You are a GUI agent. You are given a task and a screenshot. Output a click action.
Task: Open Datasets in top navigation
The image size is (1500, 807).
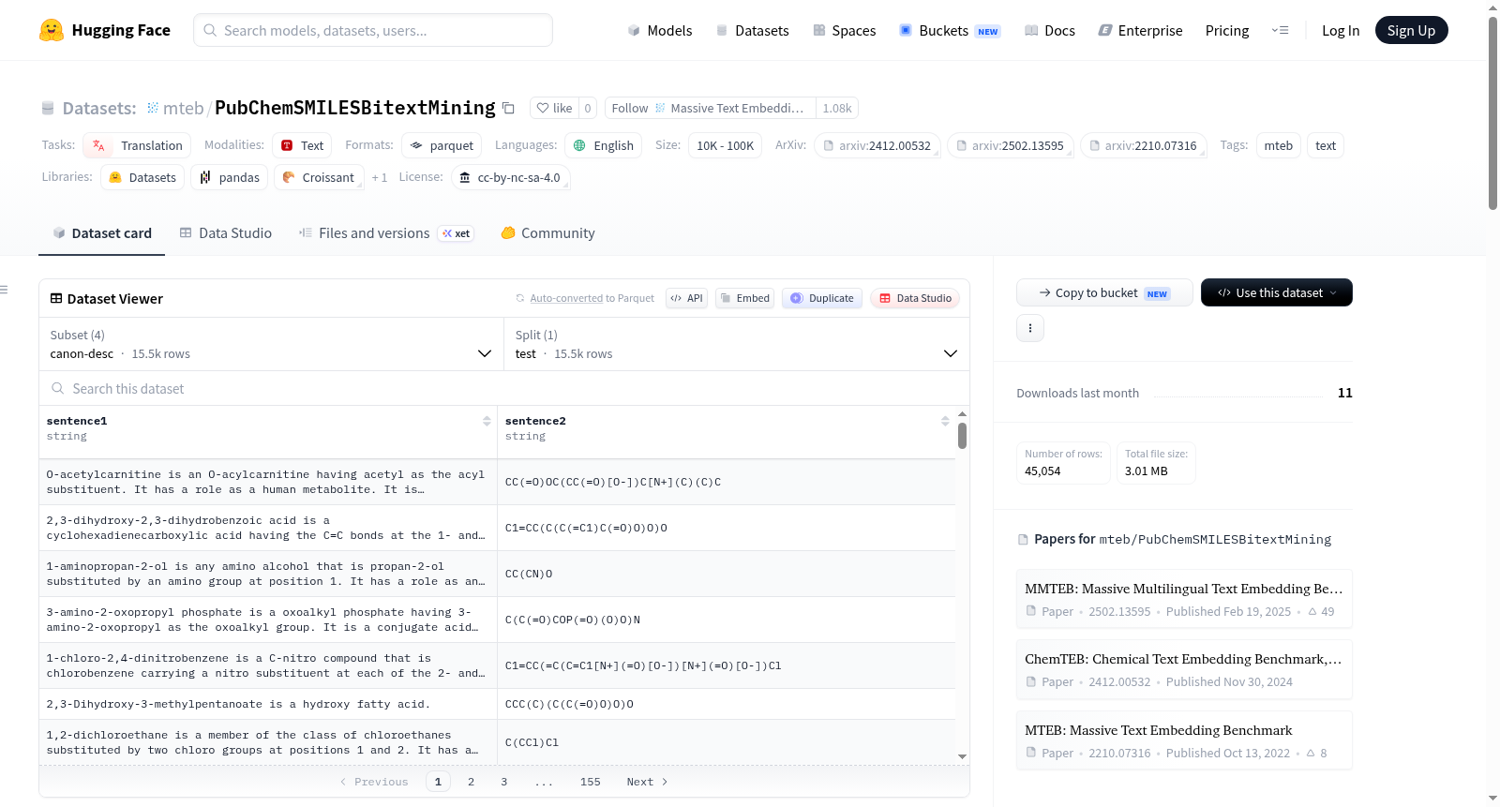pyautogui.click(x=752, y=30)
